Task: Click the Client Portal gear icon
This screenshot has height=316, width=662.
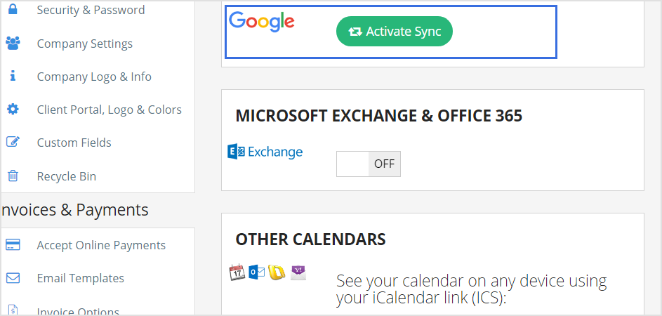Action: pos(13,110)
